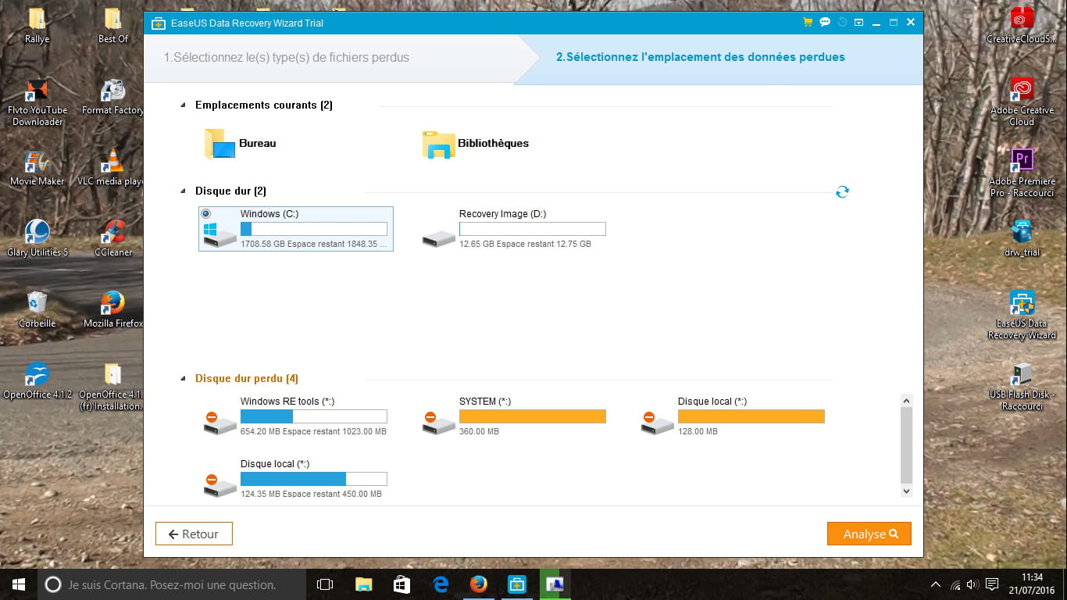This screenshot has width=1067, height=600.
Task: Click the Cortana search box in taskbar
Action: click(x=172, y=584)
